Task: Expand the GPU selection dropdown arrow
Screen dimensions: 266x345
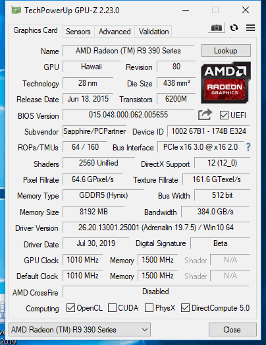Action: [145, 330]
